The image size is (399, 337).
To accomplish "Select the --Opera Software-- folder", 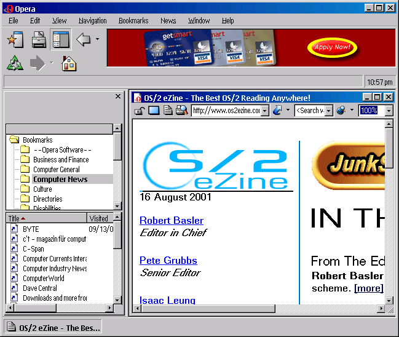I will point(62,150).
